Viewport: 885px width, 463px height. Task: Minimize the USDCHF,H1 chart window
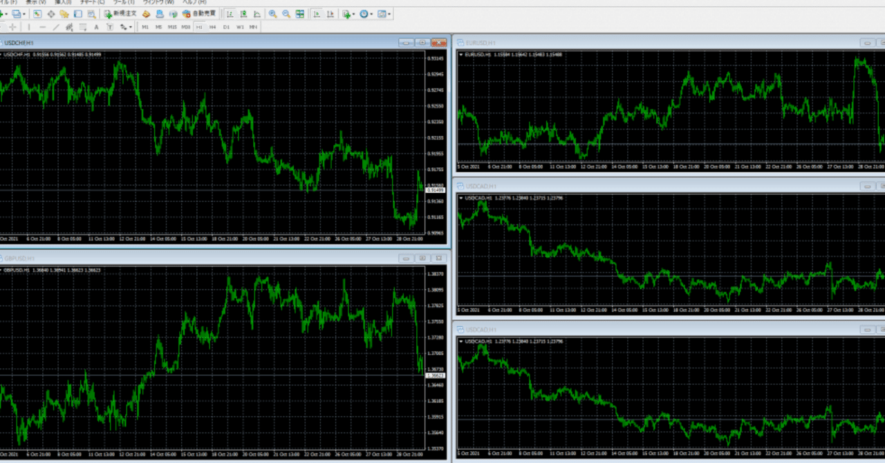(407, 43)
